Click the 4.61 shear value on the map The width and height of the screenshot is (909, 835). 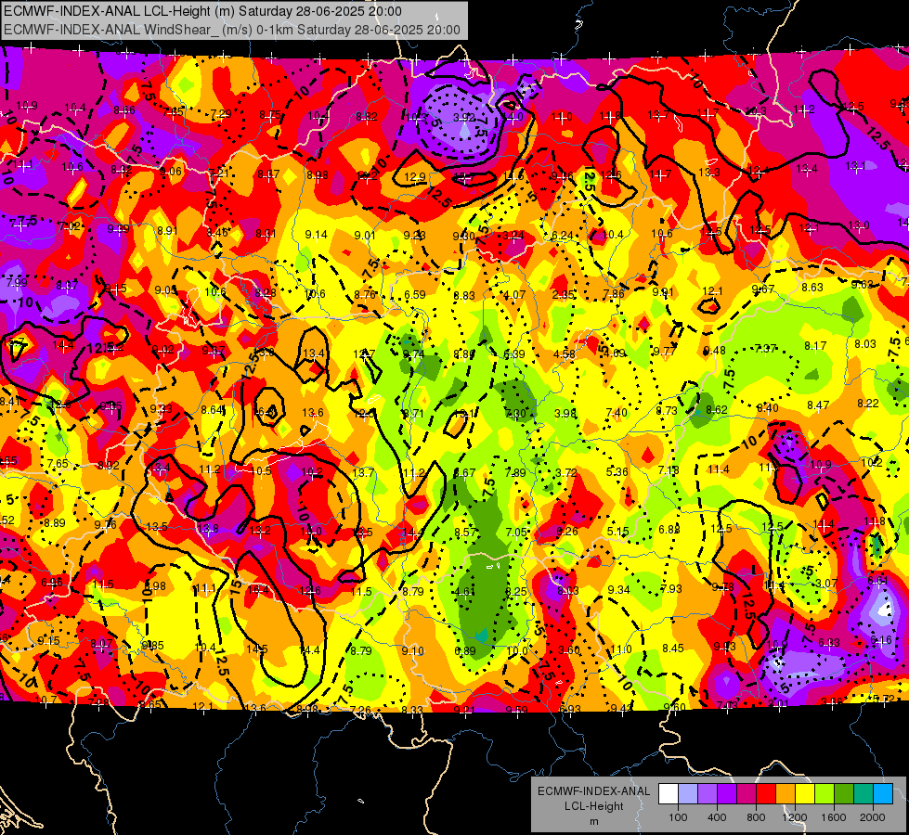(x=465, y=592)
